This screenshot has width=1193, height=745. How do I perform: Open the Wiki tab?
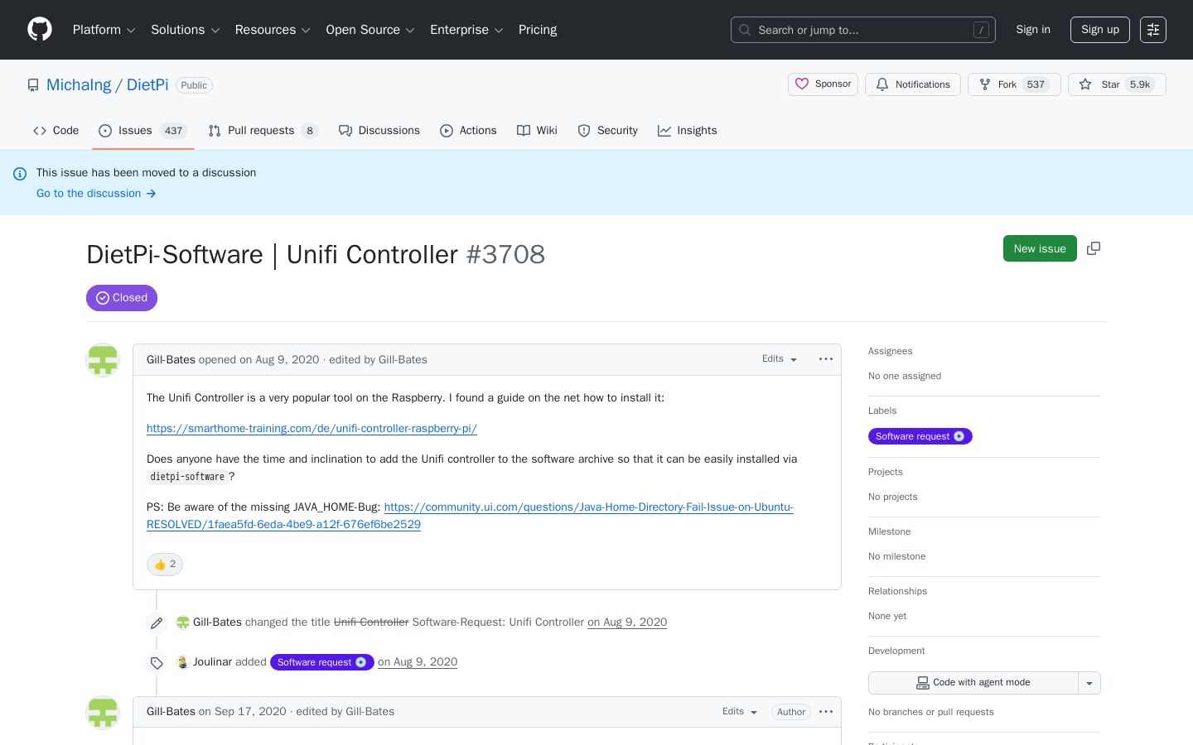[537, 131]
